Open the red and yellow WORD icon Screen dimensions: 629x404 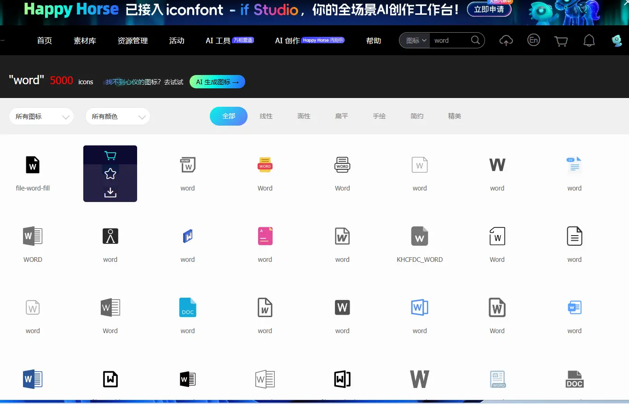point(265,165)
